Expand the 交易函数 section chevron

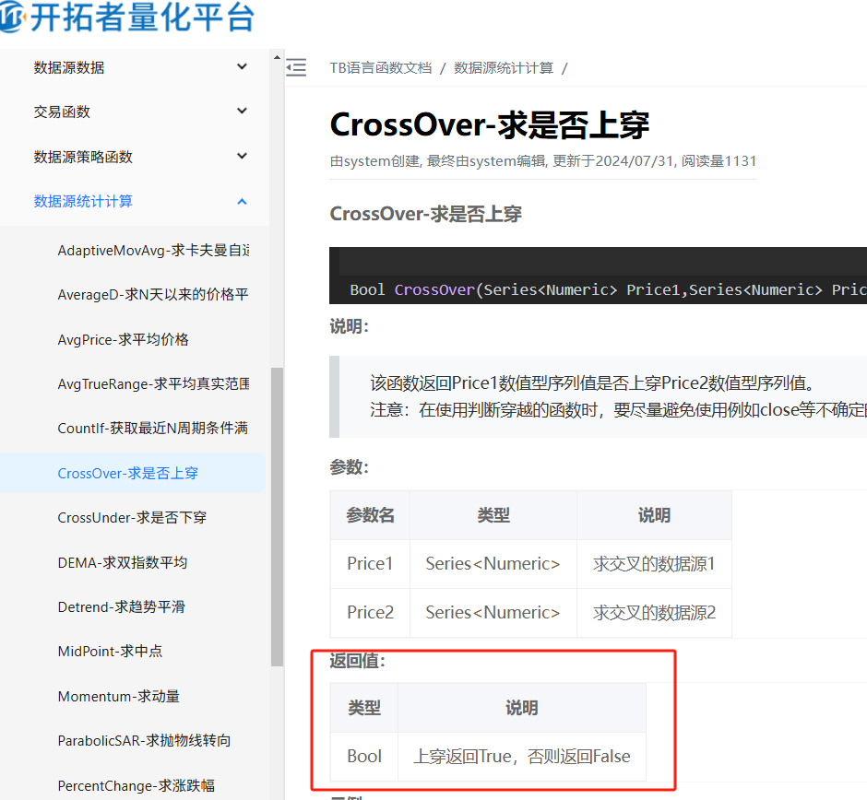pos(242,111)
